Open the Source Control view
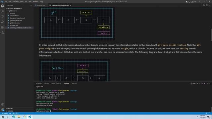The width and height of the screenshot is (212, 119). [x=3, y=17]
